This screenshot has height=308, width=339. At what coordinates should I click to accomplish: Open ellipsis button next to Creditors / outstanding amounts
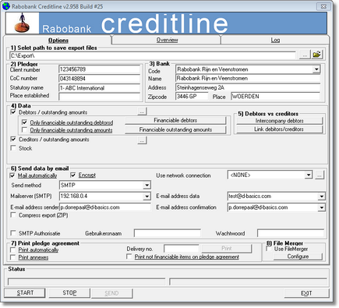142,140
